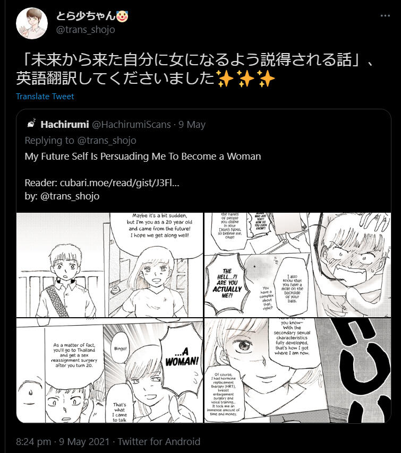Open the @trans_shojo handle in the tweet header
Image resolution: width=401 pixels, height=453 pixels.
pyautogui.click(x=86, y=30)
